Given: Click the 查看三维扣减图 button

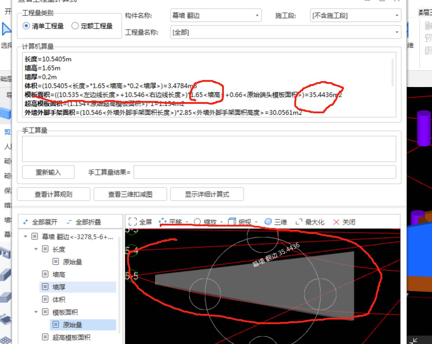Looking at the screenshot, I should [130, 194].
